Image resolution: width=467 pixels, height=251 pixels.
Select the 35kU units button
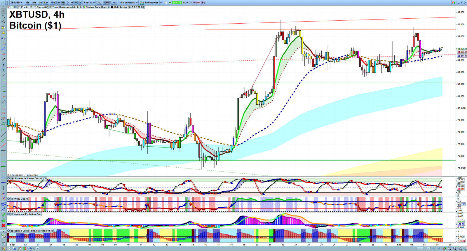(114, 3)
